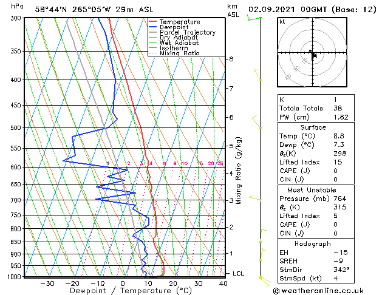Click the Surface section heading

[x=313, y=128]
